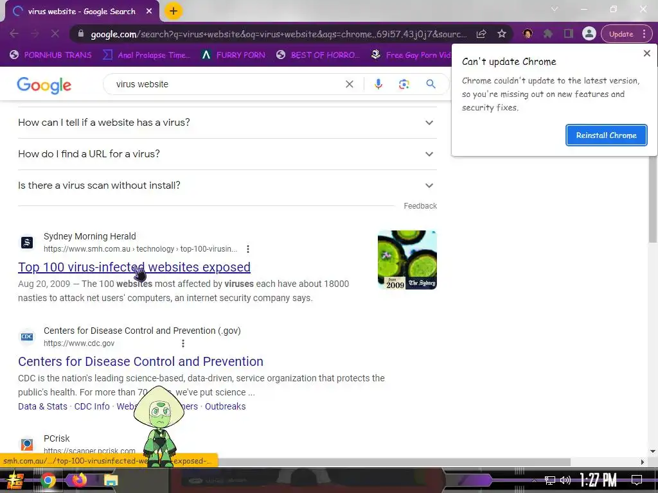Viewport: 658px width, 493px height.
Task: Submit search with magnifier icon
Action: (x=431, y=84)
